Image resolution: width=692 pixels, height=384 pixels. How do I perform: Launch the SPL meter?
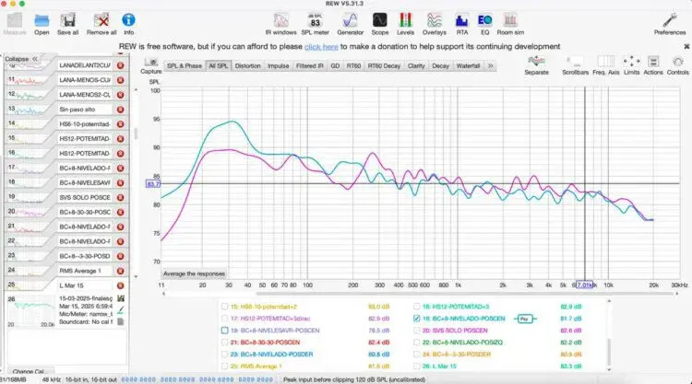(x=316, y=24)
